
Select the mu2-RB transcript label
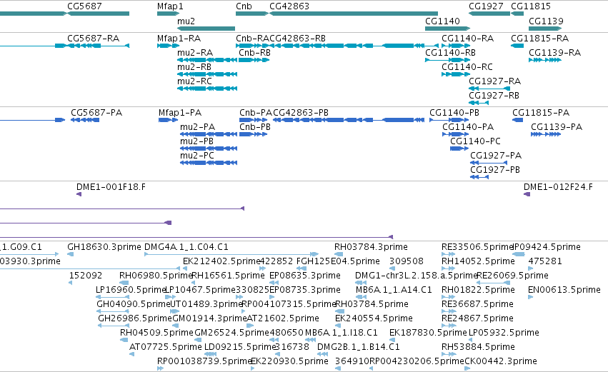pyautogui.click(x=194, y=67)
